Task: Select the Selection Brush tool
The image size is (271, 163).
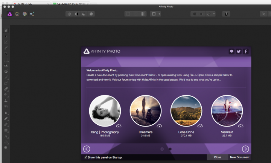Action: pyautogui.click(x=6, y=48)
